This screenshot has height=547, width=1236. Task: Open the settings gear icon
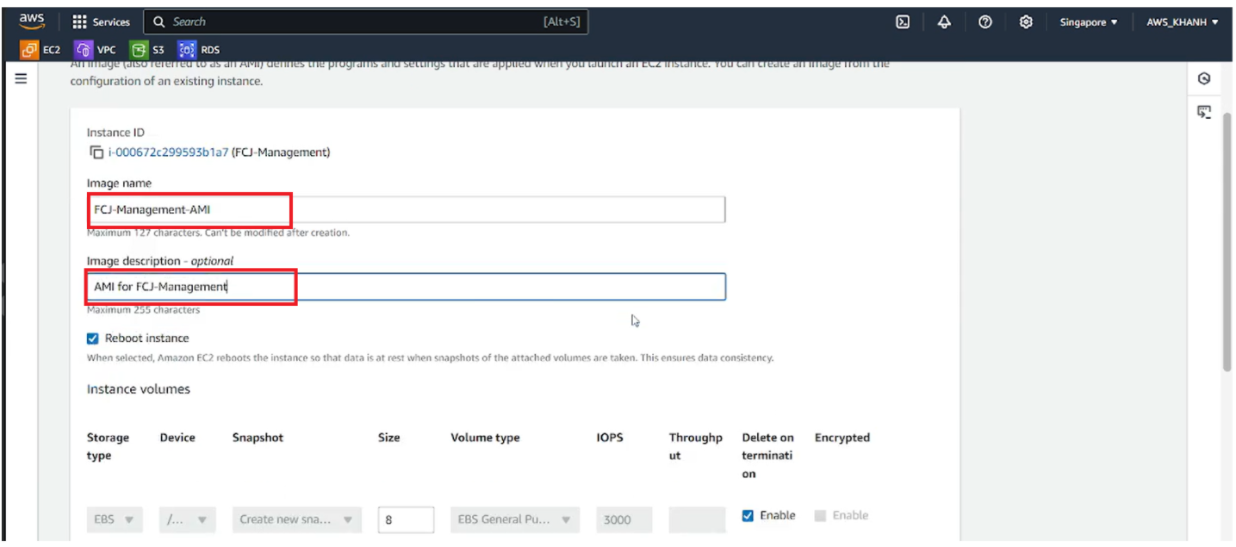[x=1026, y=22]
